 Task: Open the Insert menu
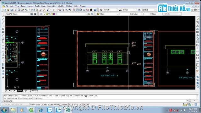(23, 6)
